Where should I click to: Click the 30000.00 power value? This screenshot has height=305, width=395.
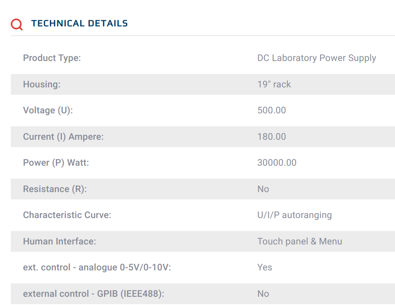pos(277,163)
